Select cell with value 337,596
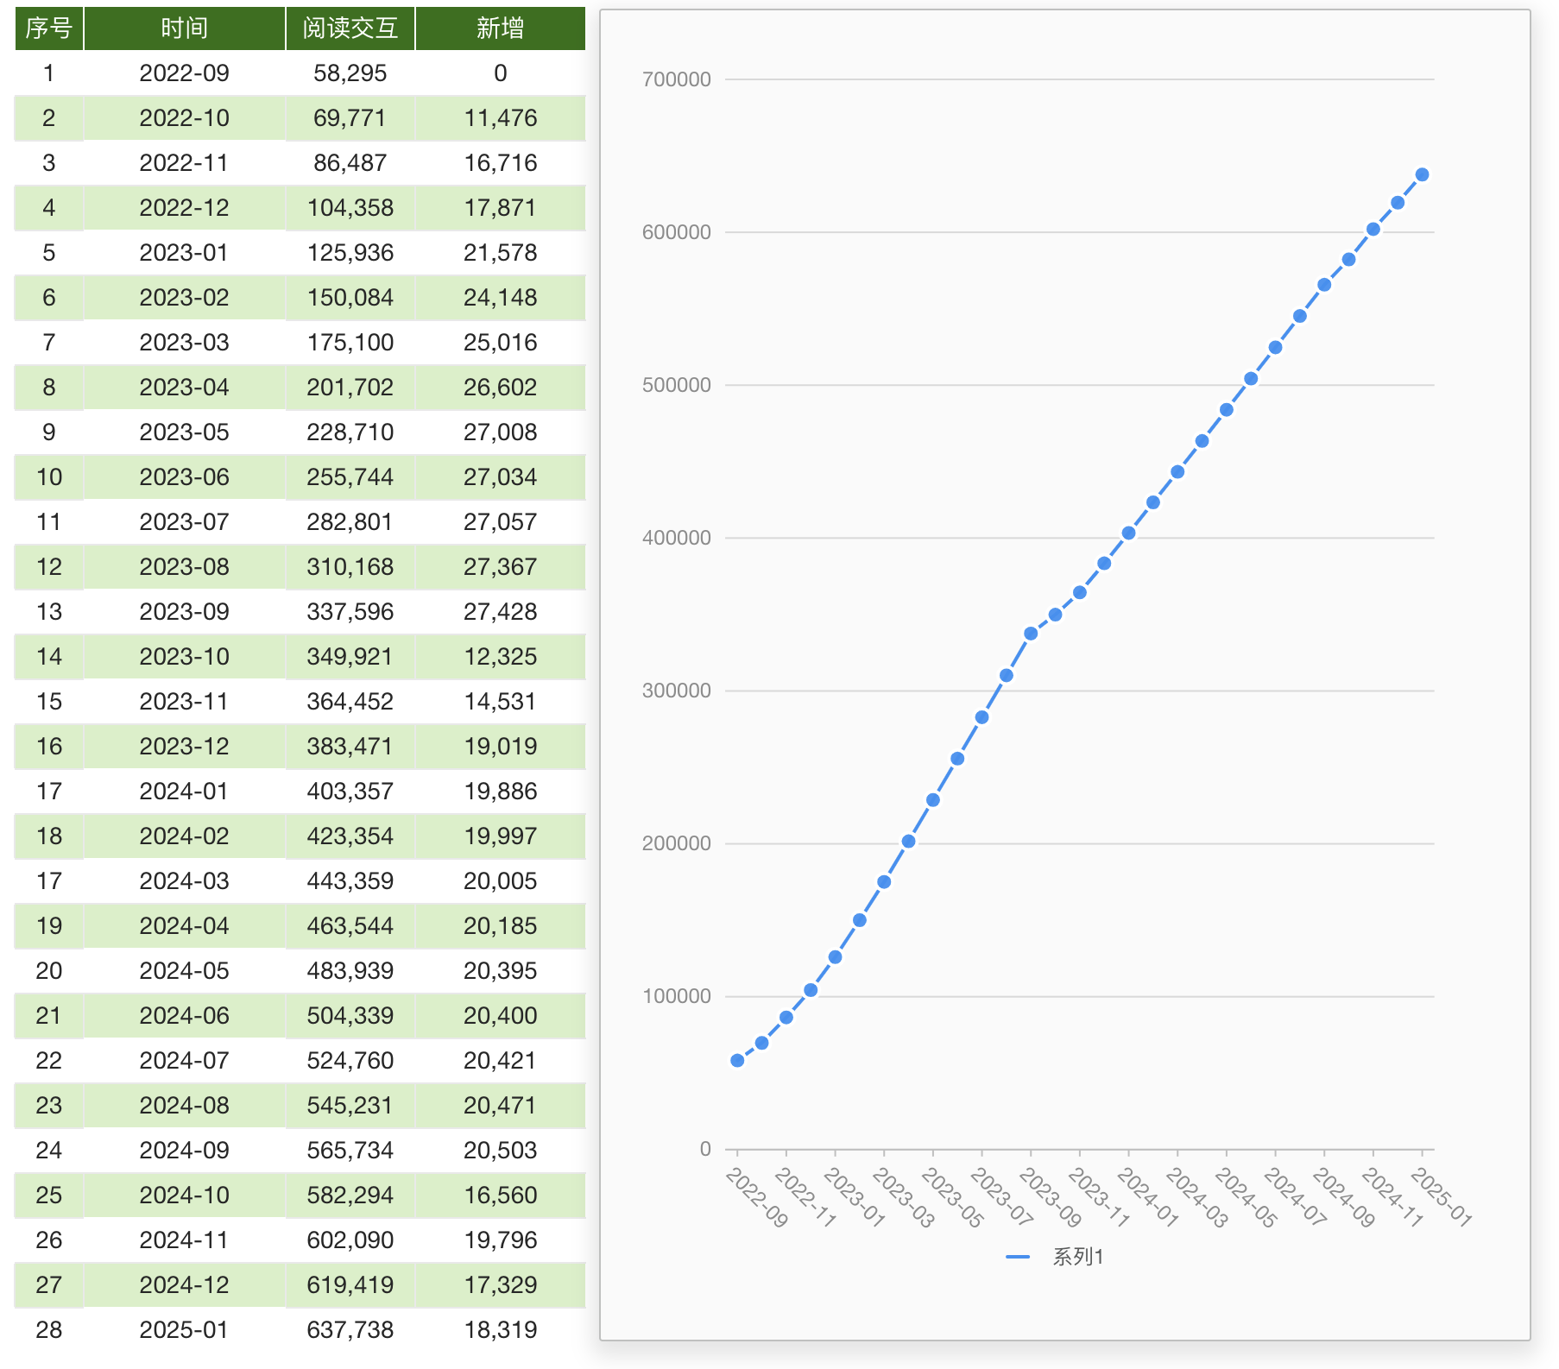Image resolution: width=1559 pixels, height=1369 pixels. tap(350, 612)
